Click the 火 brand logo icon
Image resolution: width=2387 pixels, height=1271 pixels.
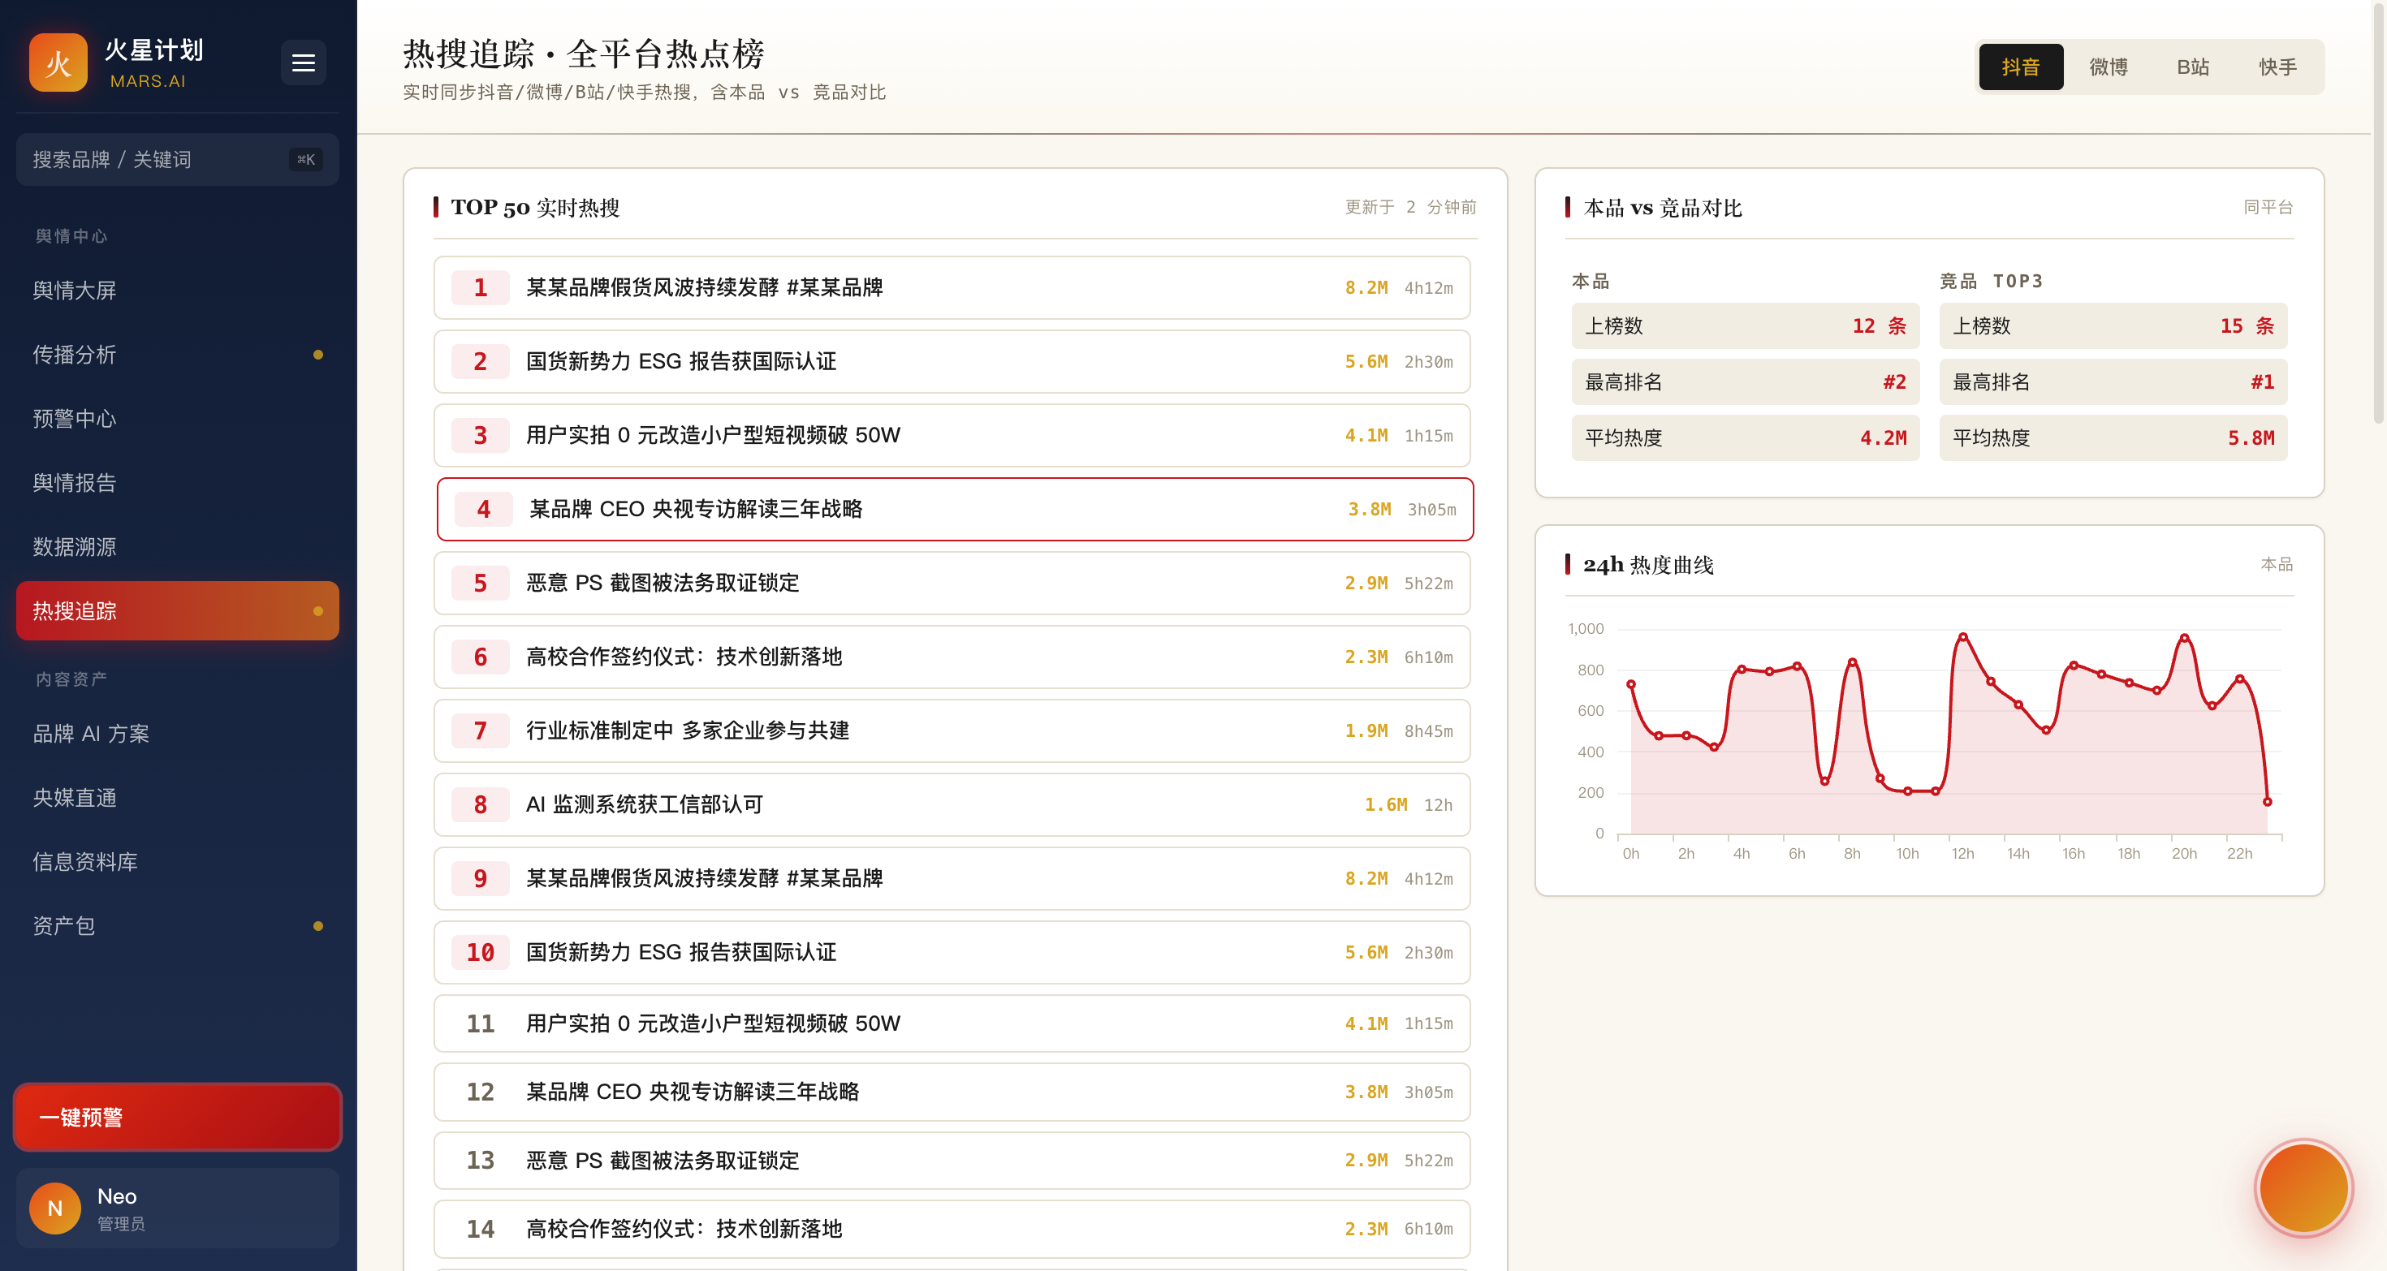pyautogui.click(x=58, y=63)
